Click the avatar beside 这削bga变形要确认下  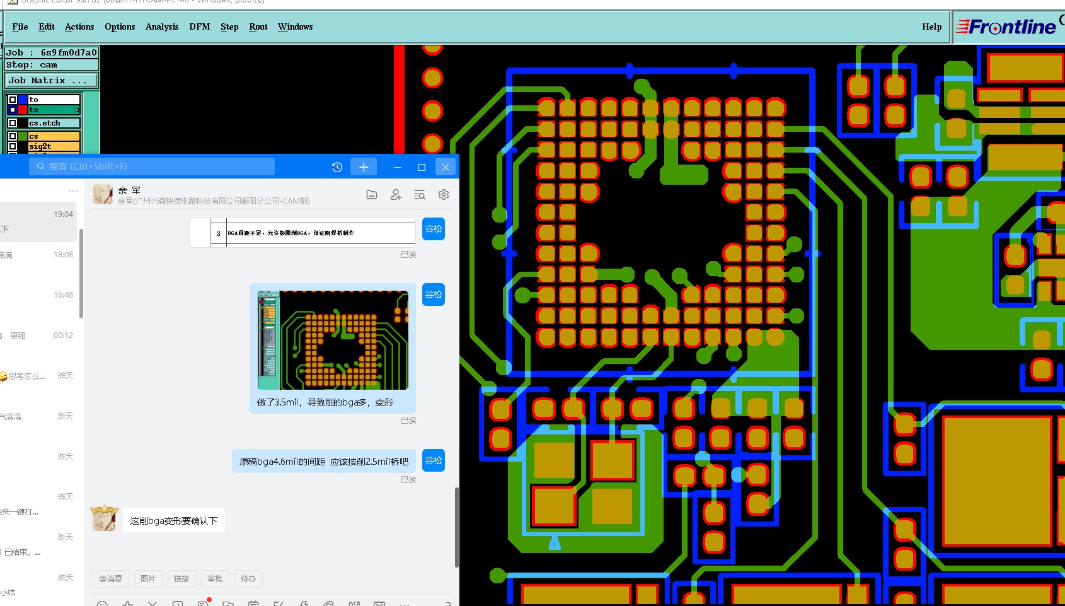pos(104,518)
